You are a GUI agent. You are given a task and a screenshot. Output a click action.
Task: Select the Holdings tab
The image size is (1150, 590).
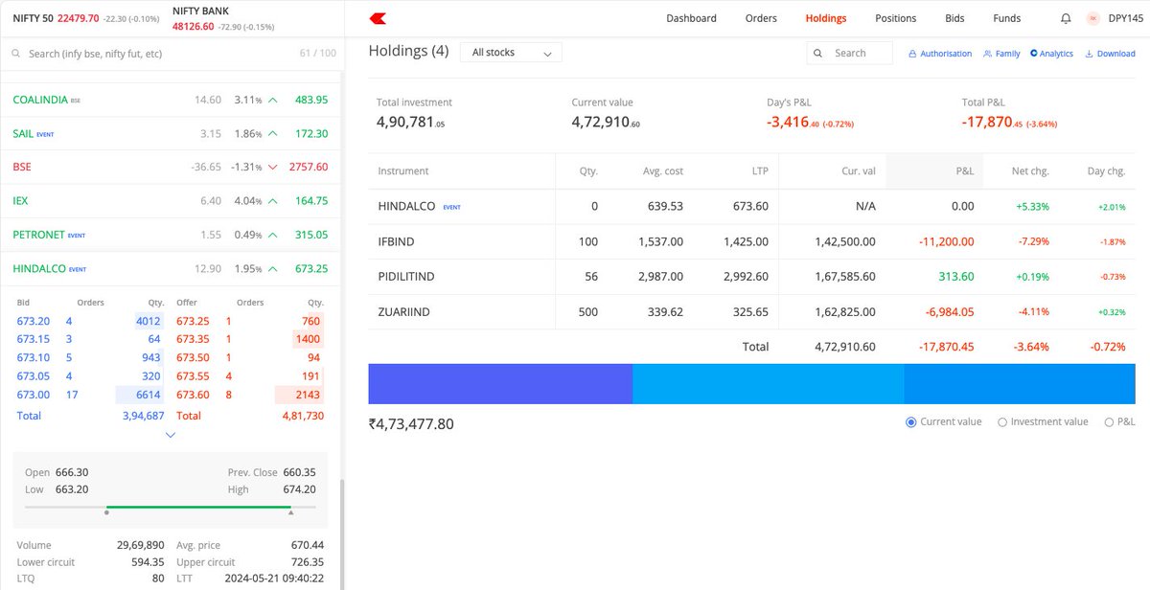pos(826,18)
